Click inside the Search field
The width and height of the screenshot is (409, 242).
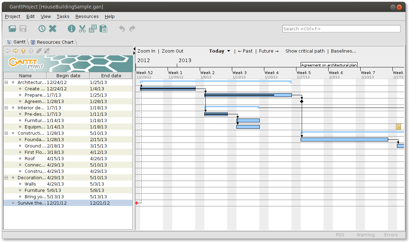pos(341,29)
